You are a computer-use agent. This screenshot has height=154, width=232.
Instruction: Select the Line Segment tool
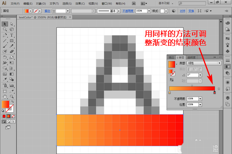click(x=5, y=41)
